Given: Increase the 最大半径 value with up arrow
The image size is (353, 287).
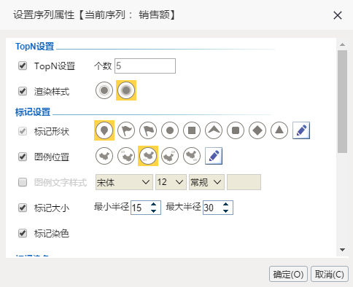Looking at the screenshot, I should (x=226, y=205).
